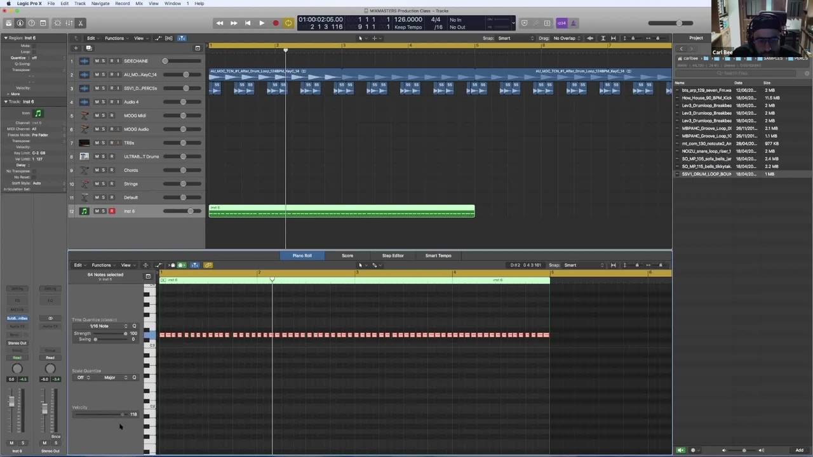Click the Chords track volume slider
The image size is (813, 457).
(x=183, y=170)
